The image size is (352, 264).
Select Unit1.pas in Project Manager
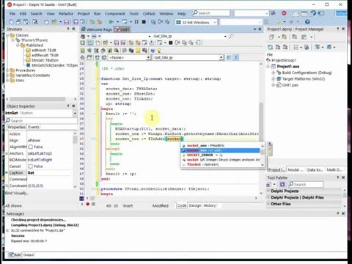pyautogui.click(x=290, y=85)
